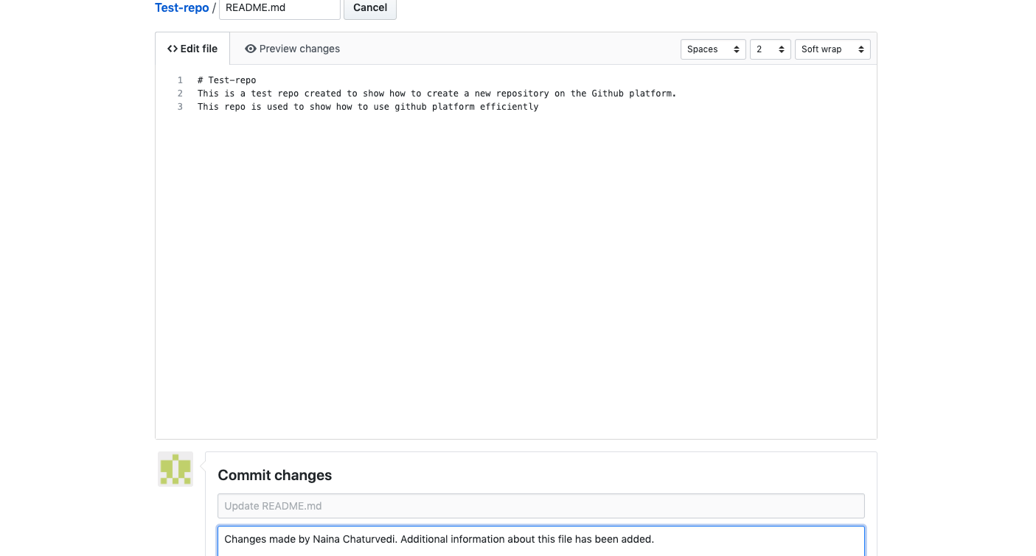This screenshot has height=556, width=1036.
Task: Open the Spaces indent mode dropdown
Action: click(713, 49)
